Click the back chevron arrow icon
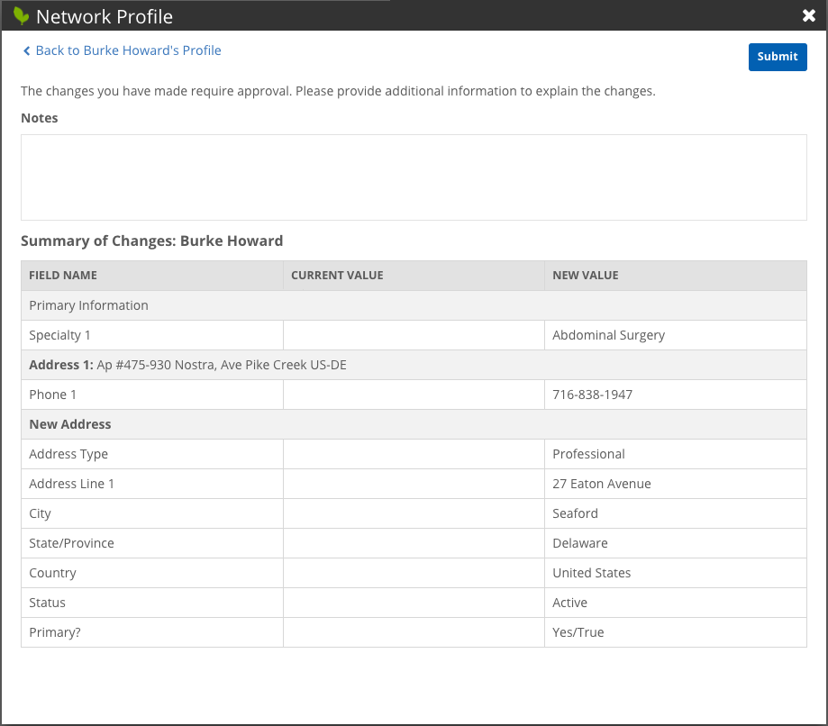The height and width of the screenshot is (726, 828). pos(27,51)
